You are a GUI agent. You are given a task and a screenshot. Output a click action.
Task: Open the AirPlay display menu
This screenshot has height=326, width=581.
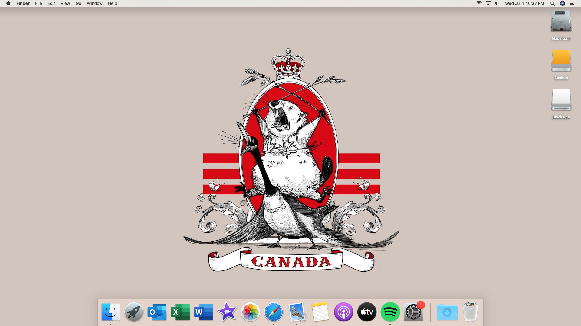point(488,3)
